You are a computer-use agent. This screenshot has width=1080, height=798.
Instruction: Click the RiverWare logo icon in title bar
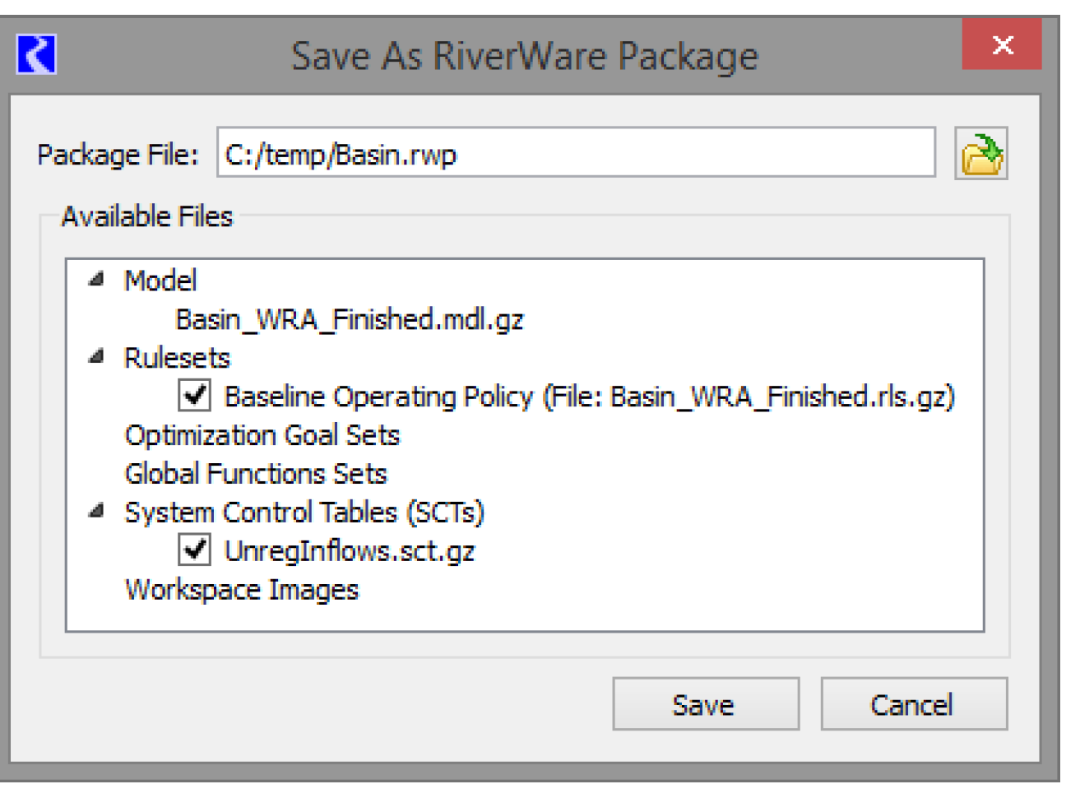click(x=36, y=55)
